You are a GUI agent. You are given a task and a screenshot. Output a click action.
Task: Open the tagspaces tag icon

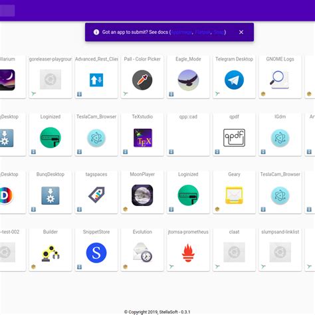96,195
